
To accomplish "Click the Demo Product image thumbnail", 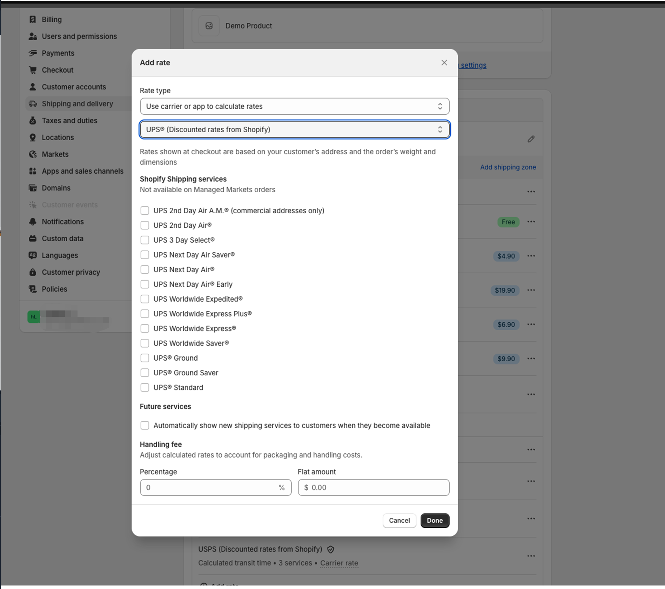I will click(209, 26).
